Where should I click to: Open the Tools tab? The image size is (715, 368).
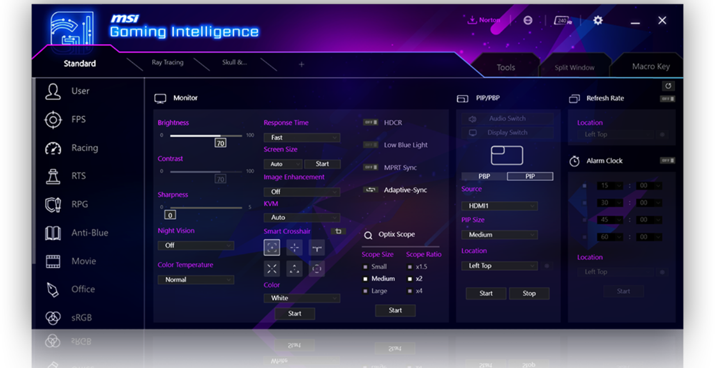coord(506,67)
